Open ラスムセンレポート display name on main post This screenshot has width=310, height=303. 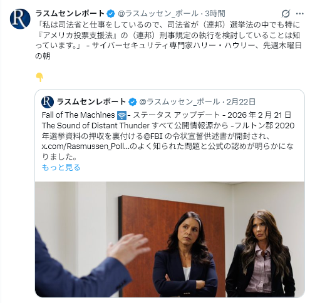tap(70, 14)
